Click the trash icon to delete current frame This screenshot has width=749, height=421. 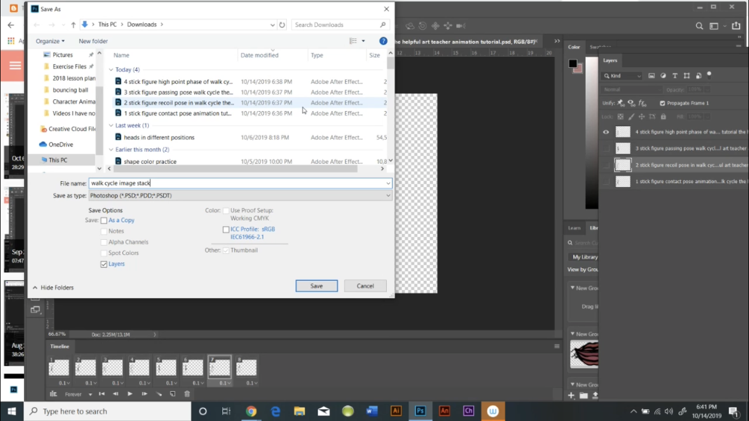(187, 394)
